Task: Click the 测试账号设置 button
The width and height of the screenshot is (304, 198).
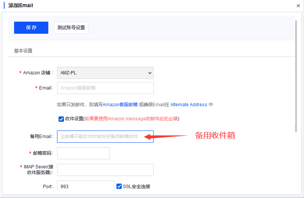Action: [x=71, y=28]
